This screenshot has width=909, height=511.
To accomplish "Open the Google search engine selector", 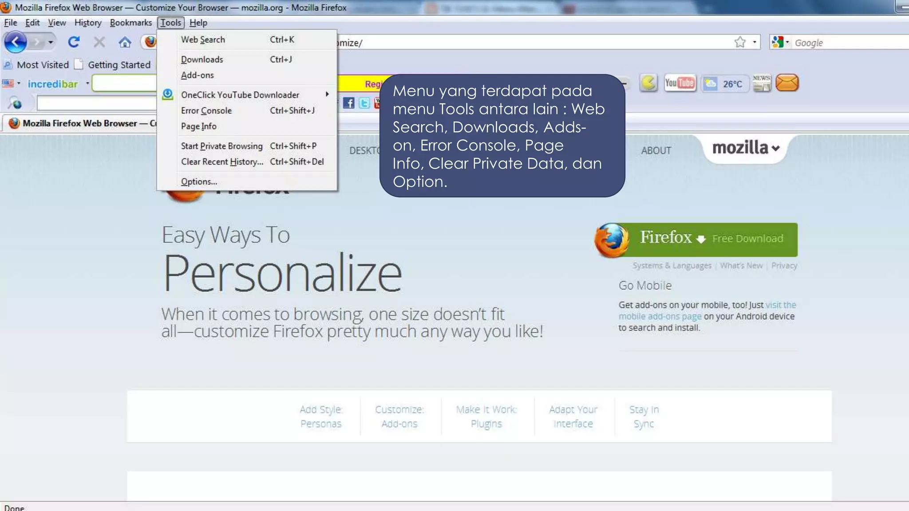I will click(781, 43).
